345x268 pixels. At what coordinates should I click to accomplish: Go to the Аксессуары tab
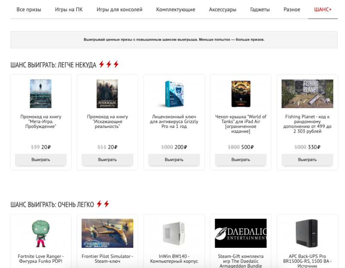(x=223, y=9)
